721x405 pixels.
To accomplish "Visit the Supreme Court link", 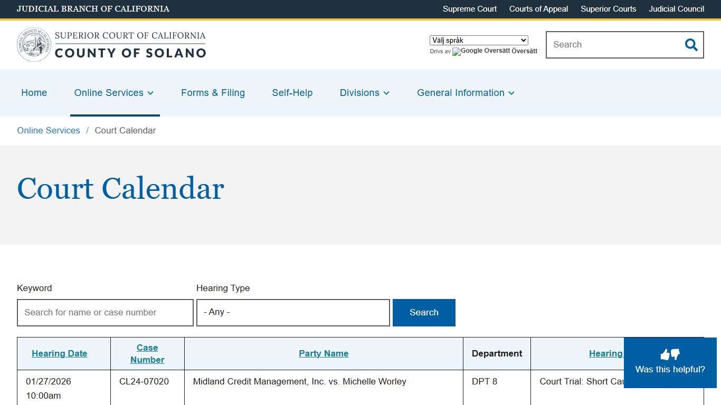I will pos(469,9).
